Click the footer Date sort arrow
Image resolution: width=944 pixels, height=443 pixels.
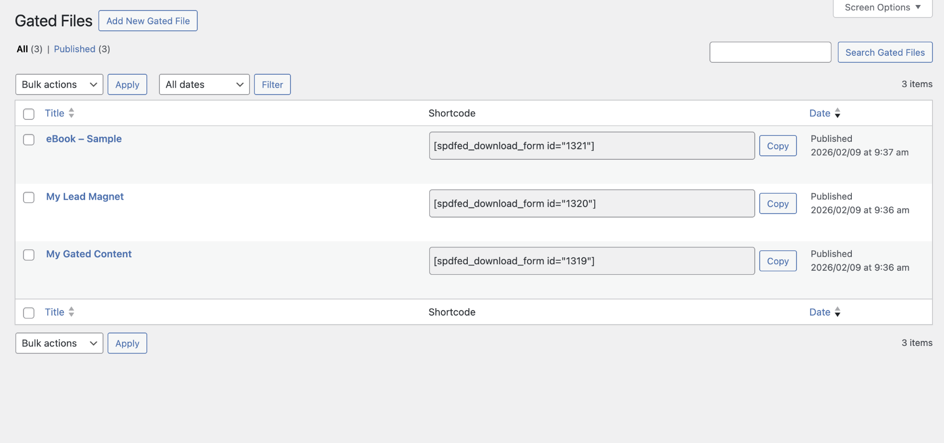click(837, 312)
